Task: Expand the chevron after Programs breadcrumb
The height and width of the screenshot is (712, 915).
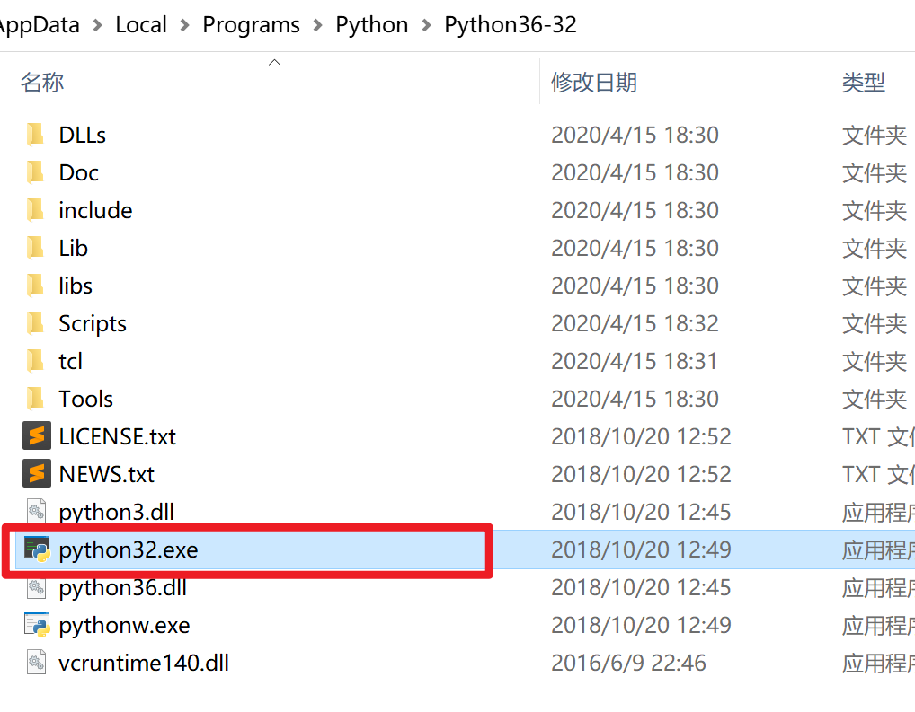Action: coord(317,25)
